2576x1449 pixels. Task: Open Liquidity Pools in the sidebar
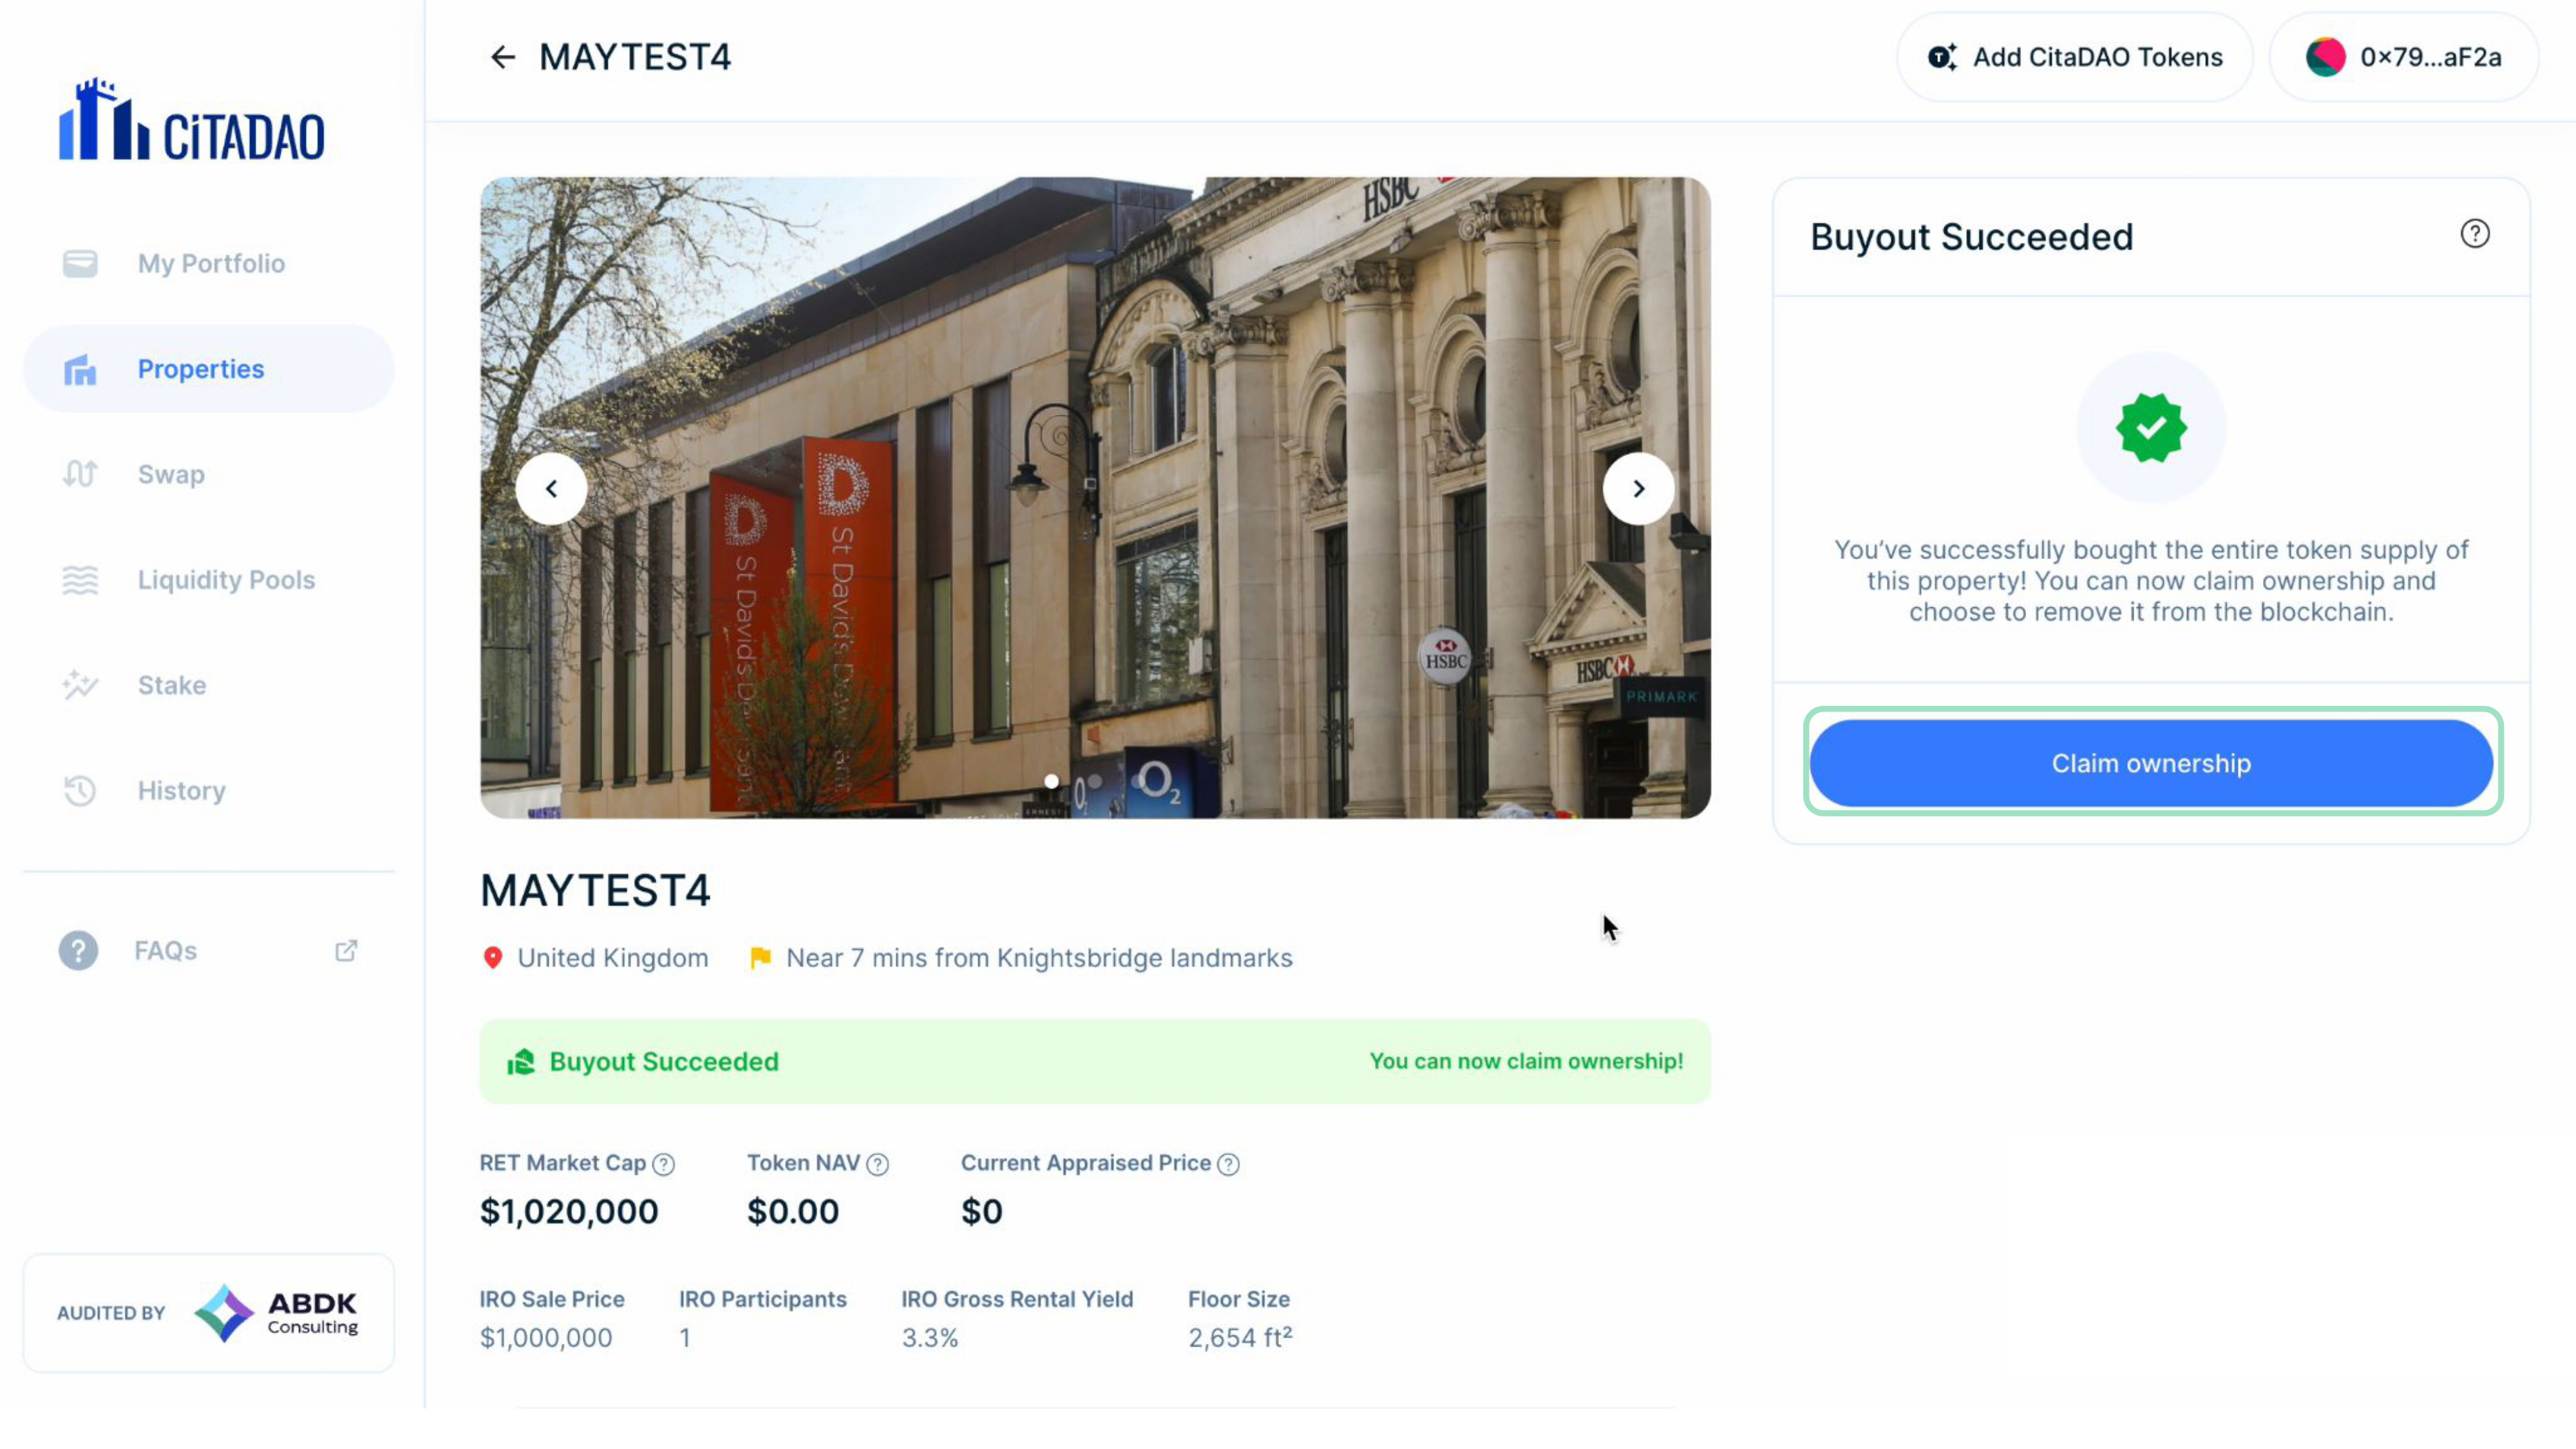(x=225, y=580)
